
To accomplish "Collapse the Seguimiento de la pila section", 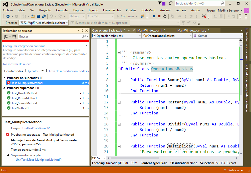I will (x=8, y=155).
